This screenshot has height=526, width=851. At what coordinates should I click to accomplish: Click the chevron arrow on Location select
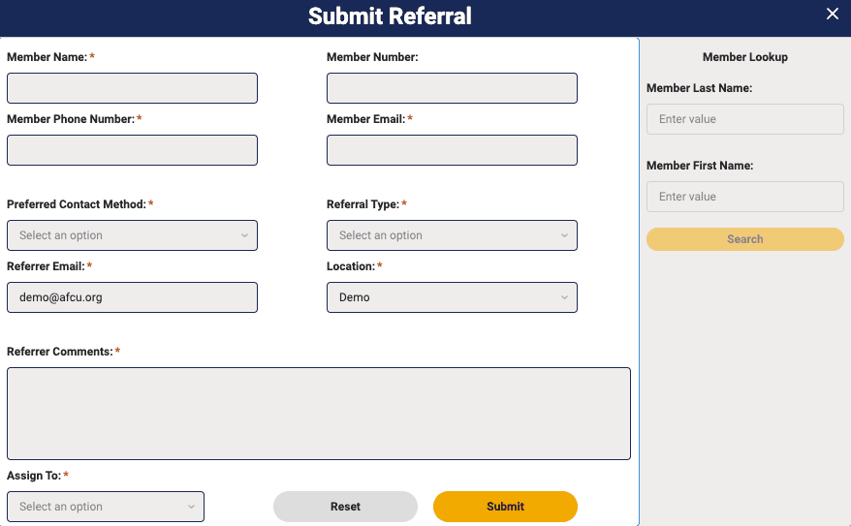(x=564, y=297)
